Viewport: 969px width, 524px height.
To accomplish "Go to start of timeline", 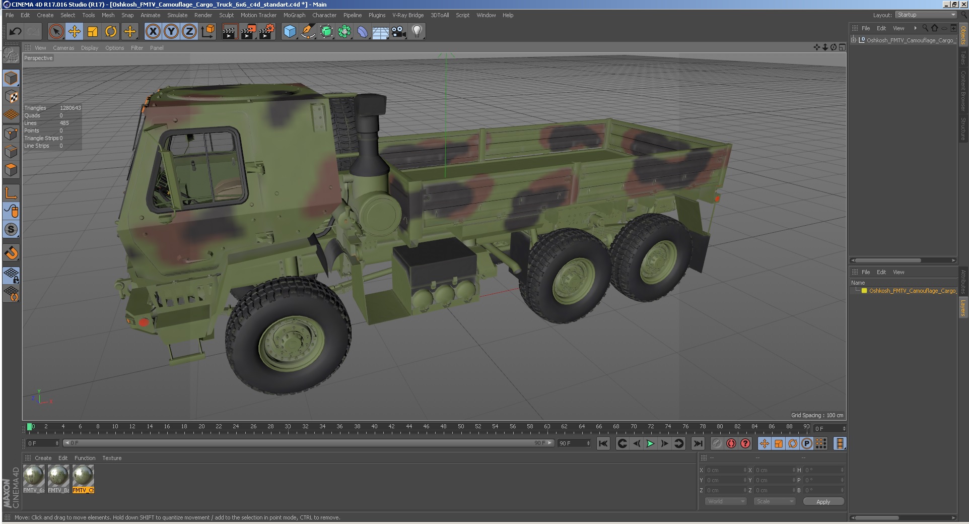I will point(603,443).
